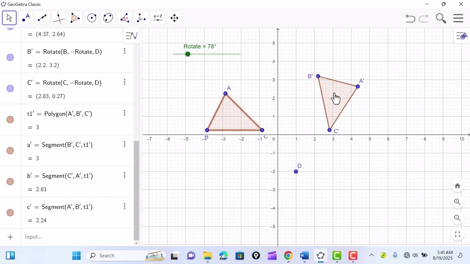470x264 pixels.
Task: Toggle visibility of point C'
Action: (10, 89)
